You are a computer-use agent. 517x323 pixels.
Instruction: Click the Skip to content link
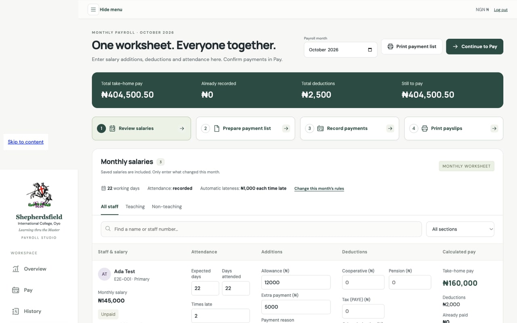[x=26, y=142]
